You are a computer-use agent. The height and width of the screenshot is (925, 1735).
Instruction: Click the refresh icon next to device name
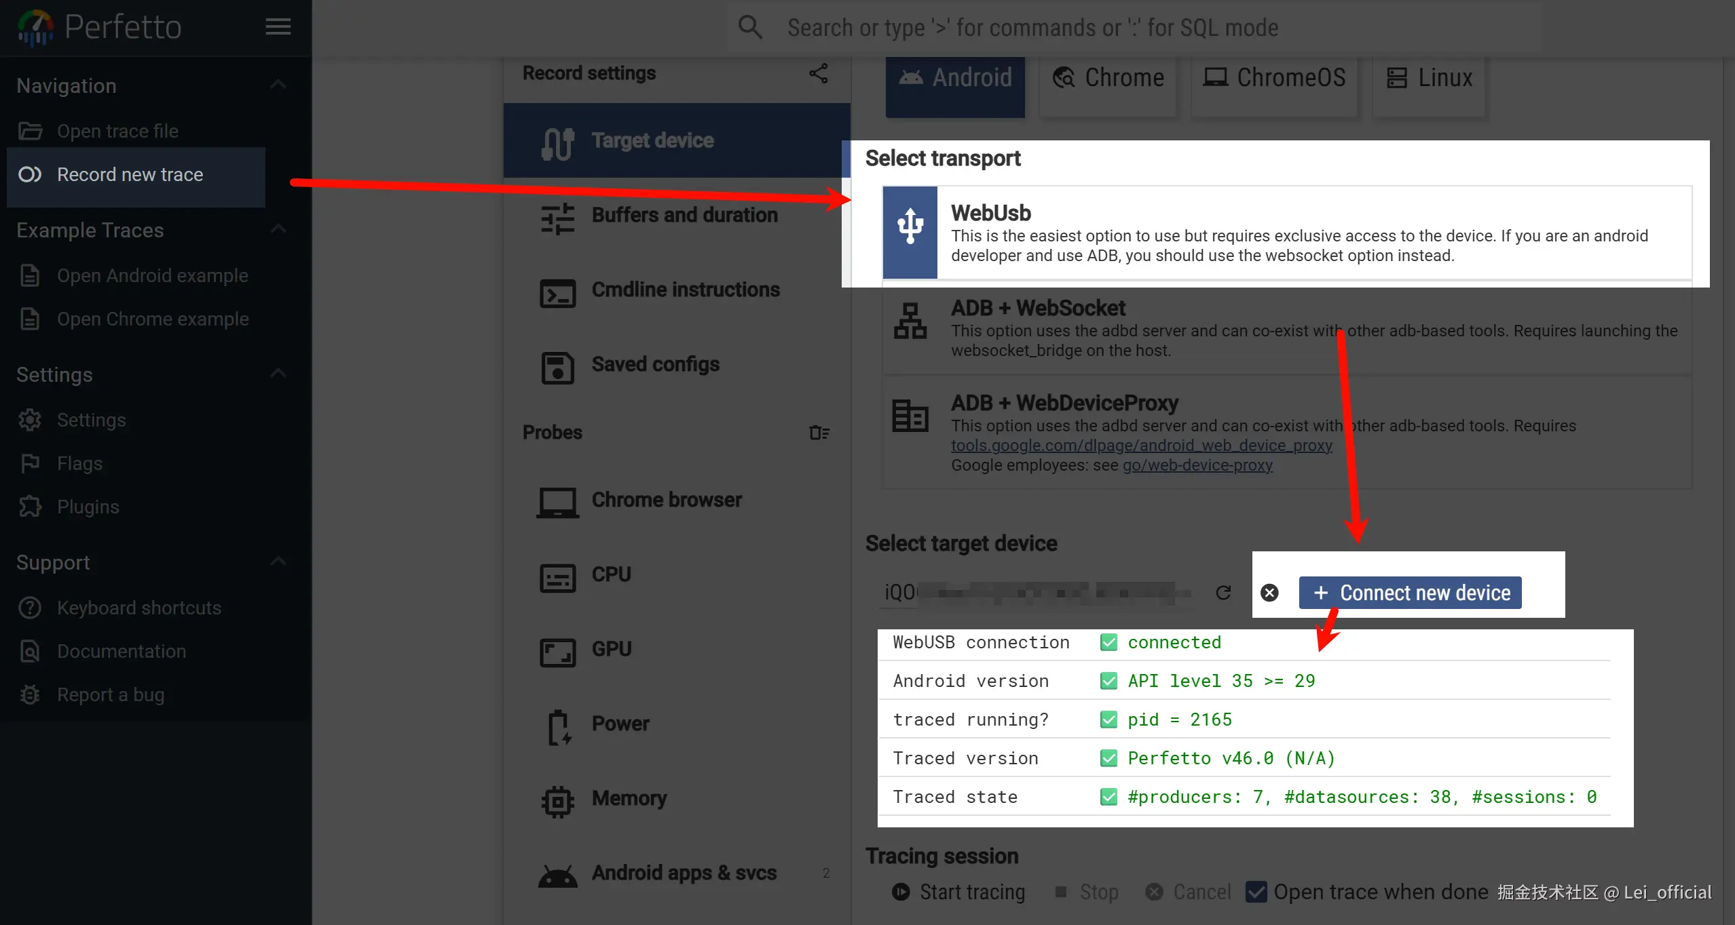click(1223, 593)
